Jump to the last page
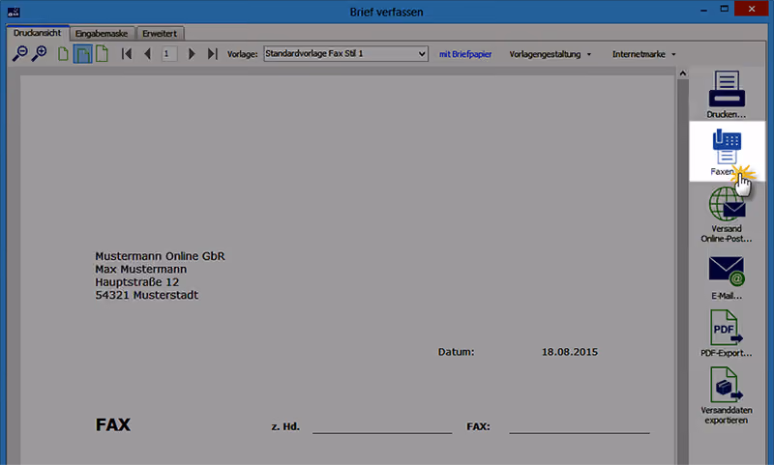This screenshot has width=774, height=465. coord(212,53)
